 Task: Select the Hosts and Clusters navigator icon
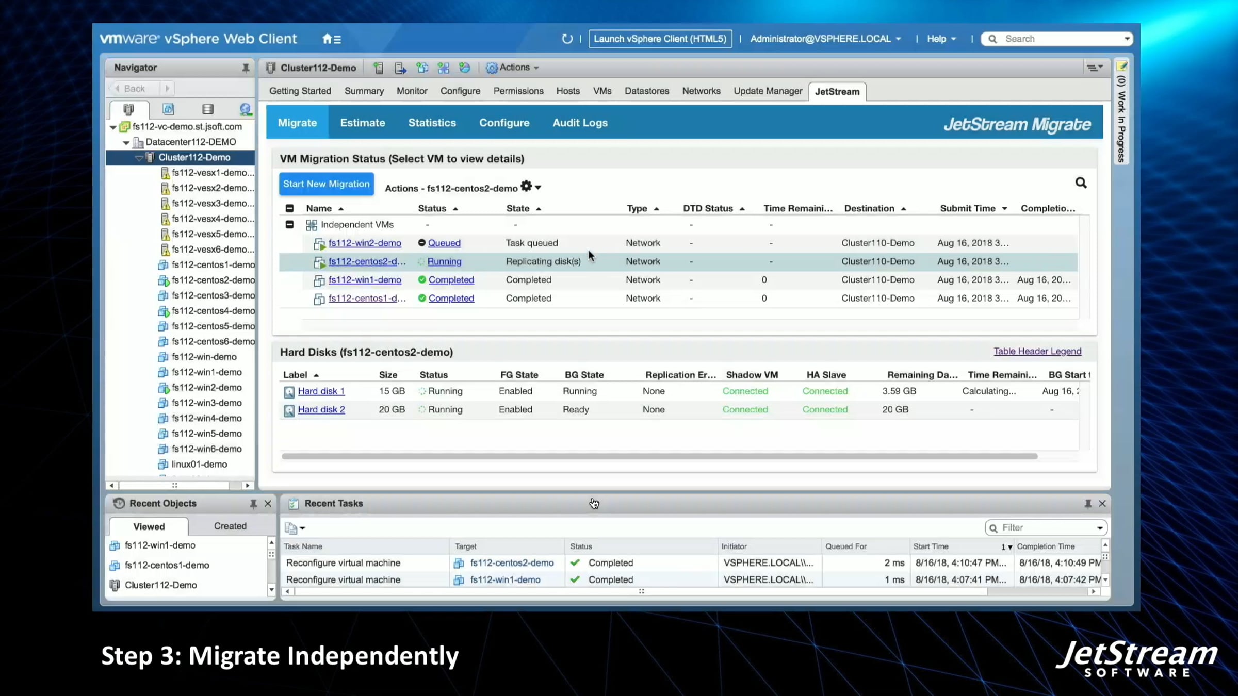[x=128, y=109]
